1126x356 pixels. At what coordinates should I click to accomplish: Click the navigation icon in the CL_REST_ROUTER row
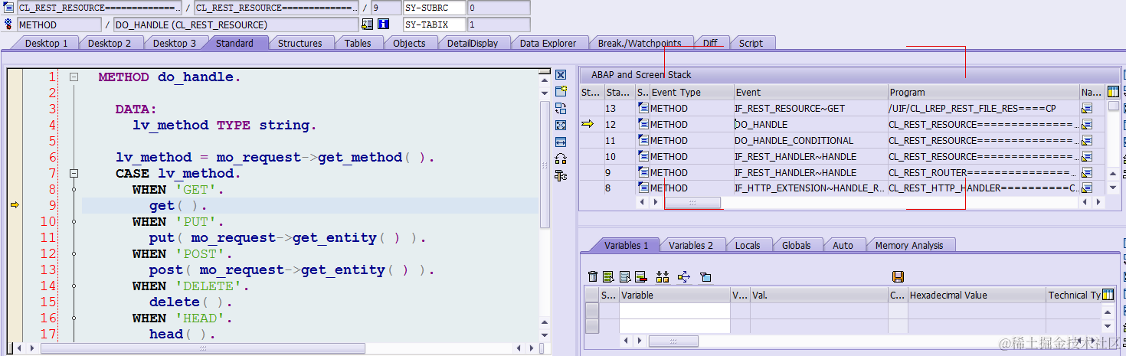tap(1087, 173)
